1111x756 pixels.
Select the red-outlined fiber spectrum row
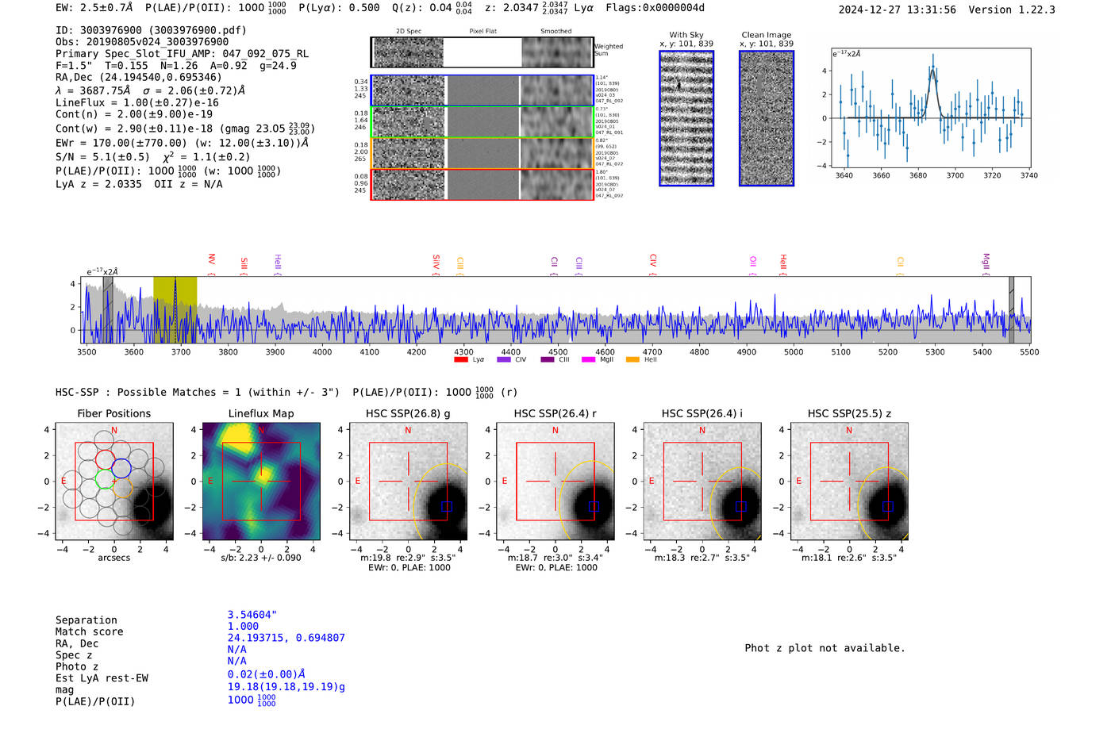482,184
